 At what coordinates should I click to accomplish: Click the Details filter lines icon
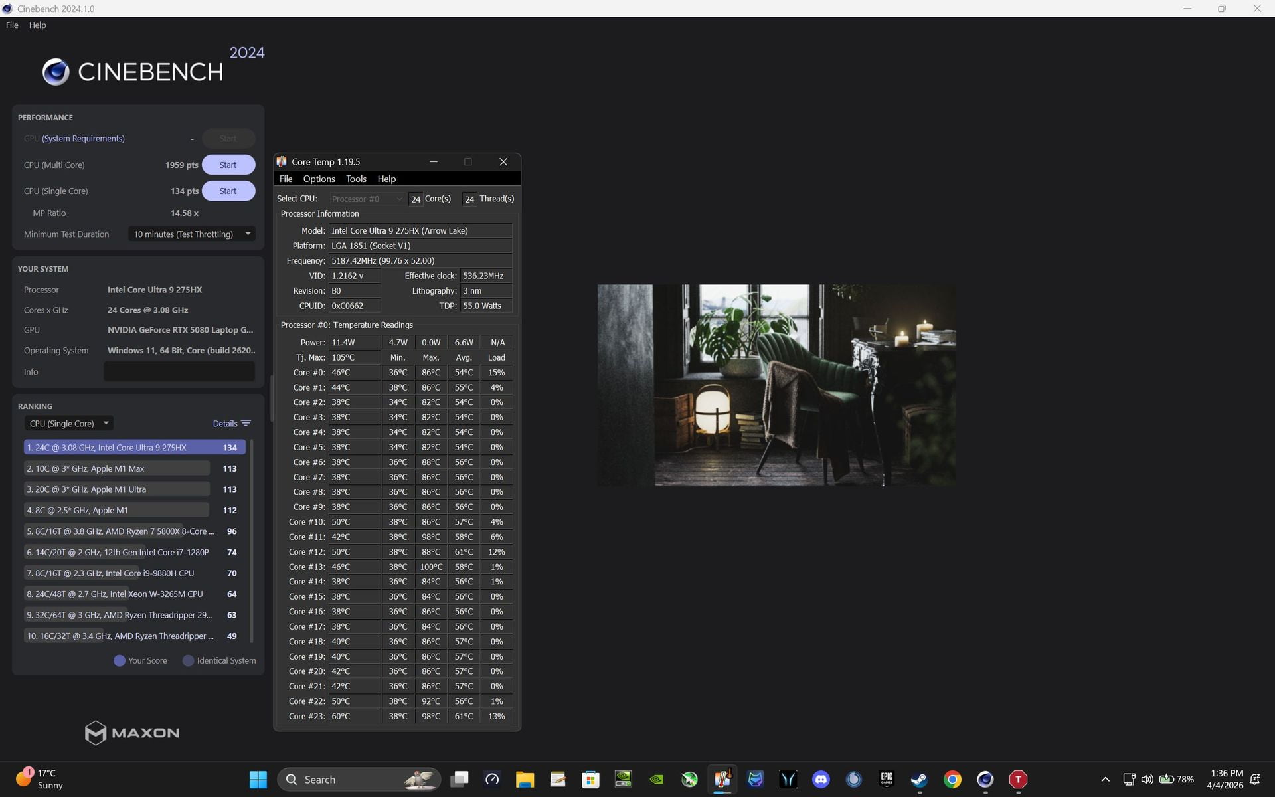(246, 423)
